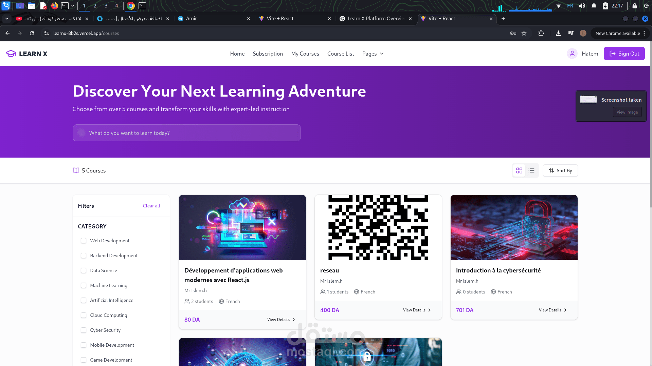Screen dimensions: 652x366
Task: Open media control icon in Chrome toolbar
Action: (x=571, y=33)
